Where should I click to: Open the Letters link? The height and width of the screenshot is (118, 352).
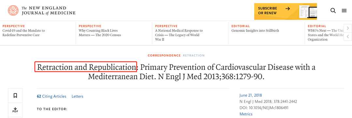(x=78, y=96)
